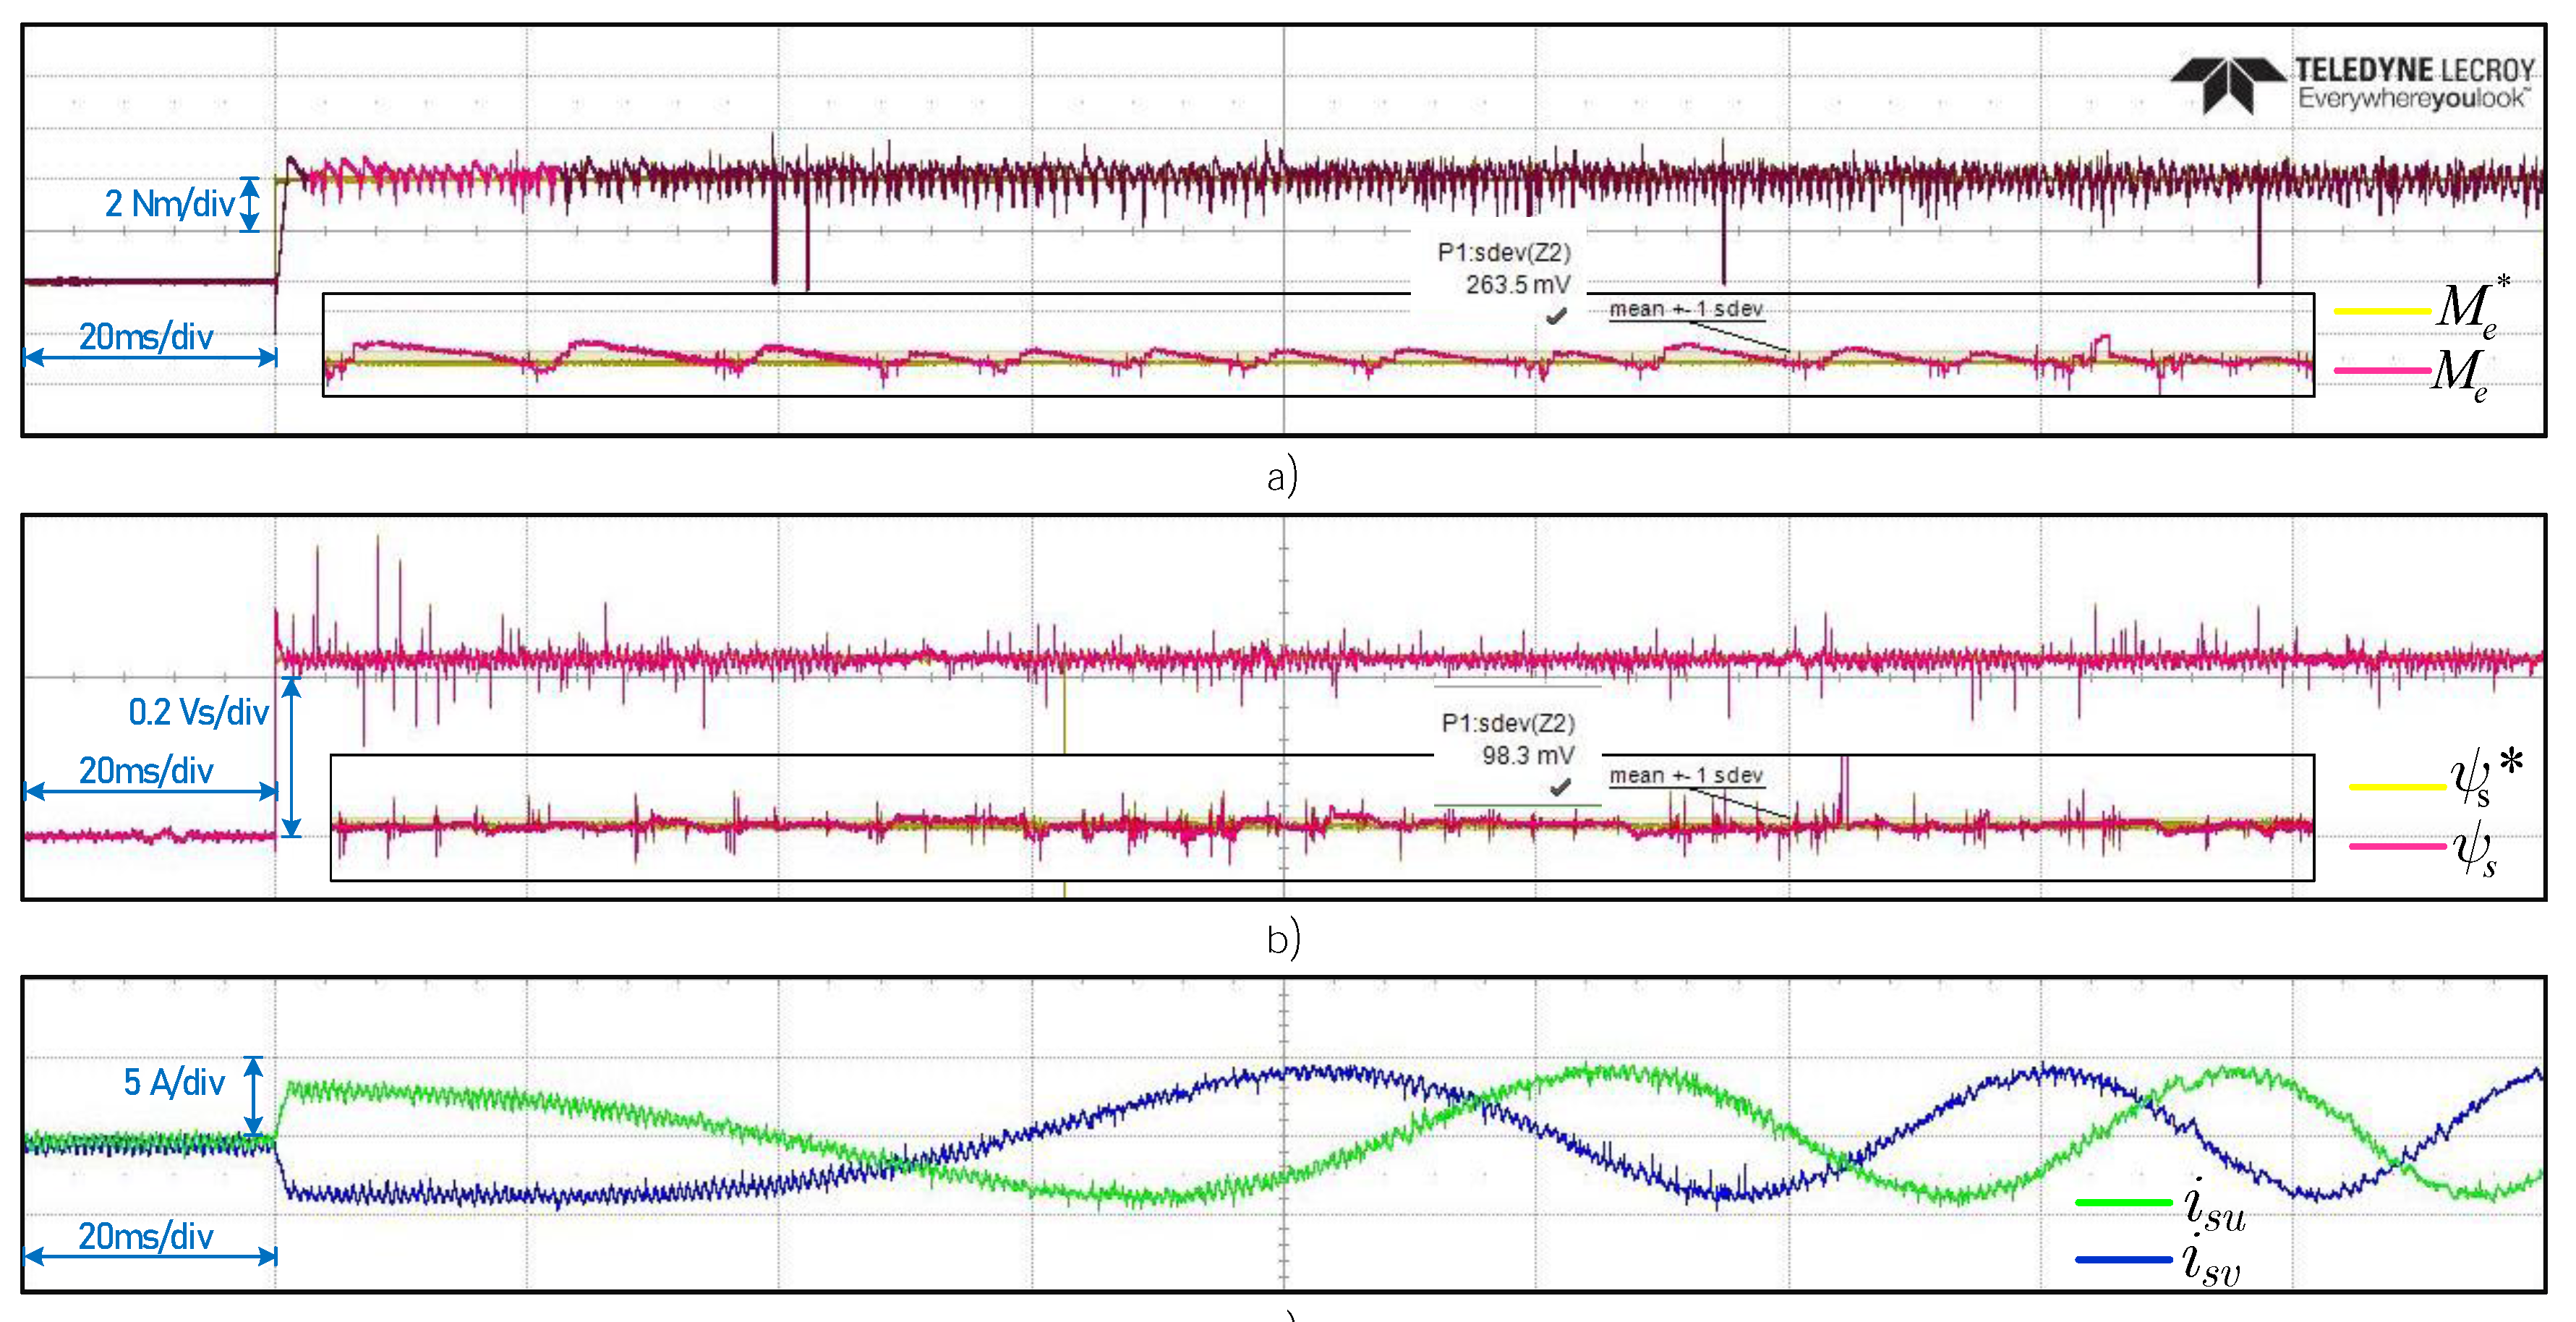Click the Teledyne LeCroy logo icon

pos(2228,84)
